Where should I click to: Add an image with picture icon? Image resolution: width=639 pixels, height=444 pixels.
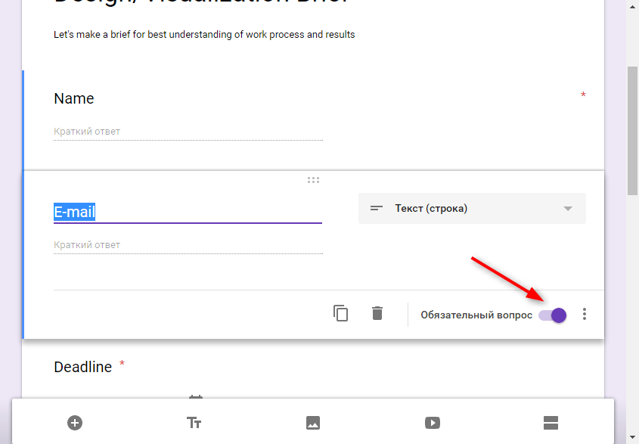tap(313, 423)
